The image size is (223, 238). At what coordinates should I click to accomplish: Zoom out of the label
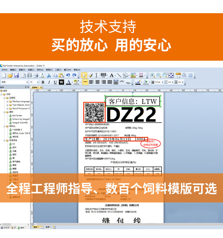(x=159, y=75)
